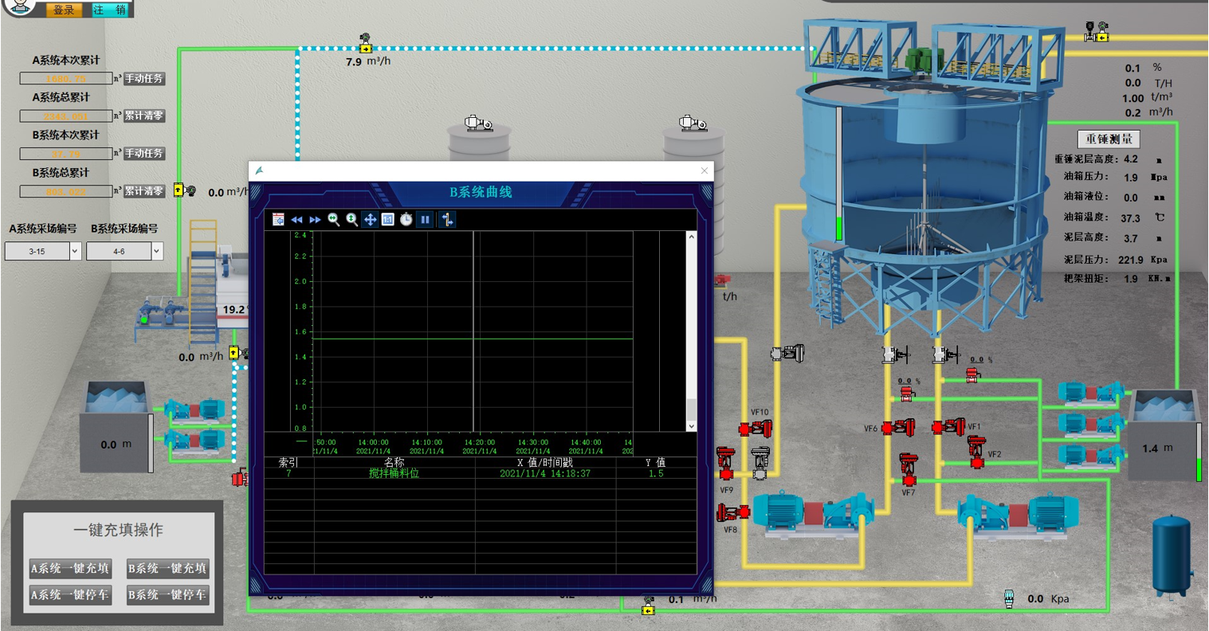Expand the B系统采场编号 dropdown
Viewport: 1209px width, 631px height.
[156, 252]
